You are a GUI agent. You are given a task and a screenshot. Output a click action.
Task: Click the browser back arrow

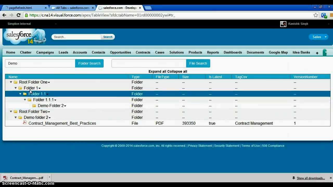click(4, 15)
